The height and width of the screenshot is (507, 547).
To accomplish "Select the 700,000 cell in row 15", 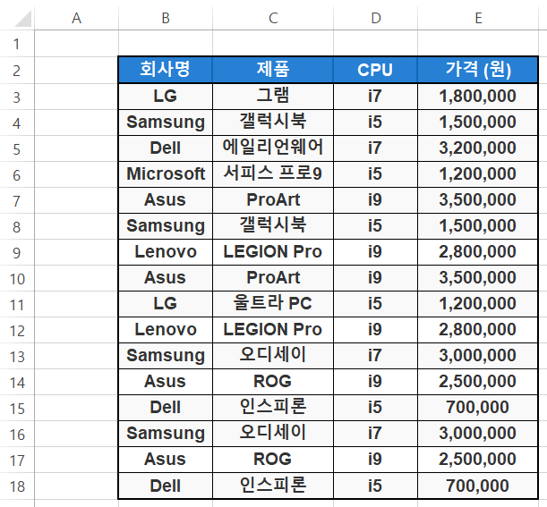I will click(x=478, y=408).
